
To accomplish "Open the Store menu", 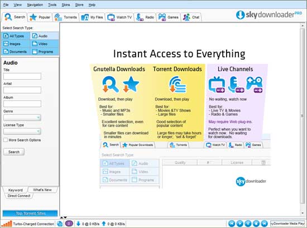I will [79, 4].
